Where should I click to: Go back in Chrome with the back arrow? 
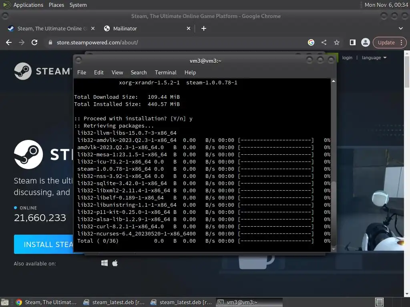coord(9,42)
